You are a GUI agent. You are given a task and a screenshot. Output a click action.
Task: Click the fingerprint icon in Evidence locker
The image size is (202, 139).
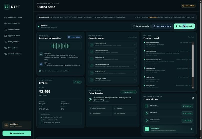[x=193, y=98]
